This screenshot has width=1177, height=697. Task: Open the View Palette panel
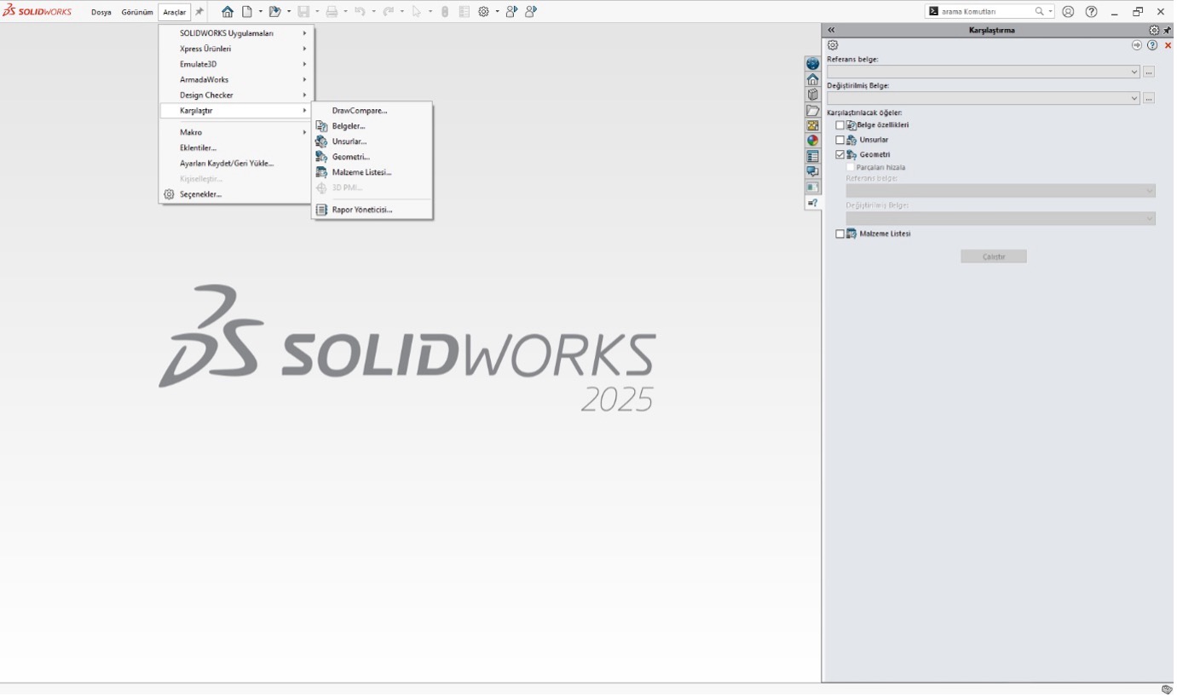813,125
